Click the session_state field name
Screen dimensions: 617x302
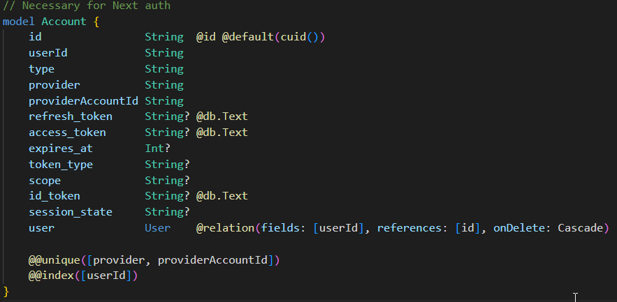tap(70, 212)
